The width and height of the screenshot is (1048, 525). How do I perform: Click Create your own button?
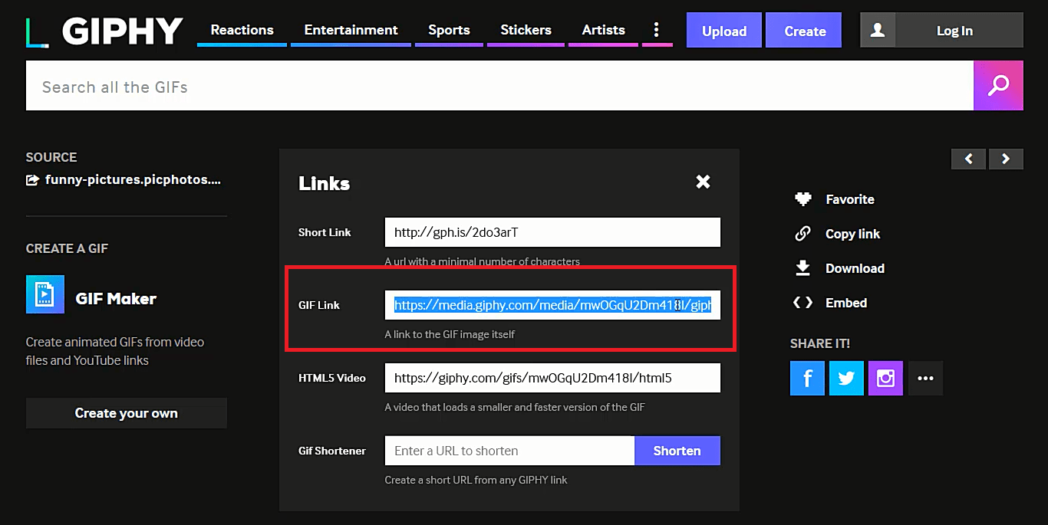pyautogui.click(x=127, y=413)
